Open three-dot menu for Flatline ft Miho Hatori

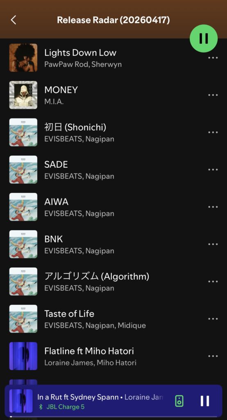click(213, 356)
